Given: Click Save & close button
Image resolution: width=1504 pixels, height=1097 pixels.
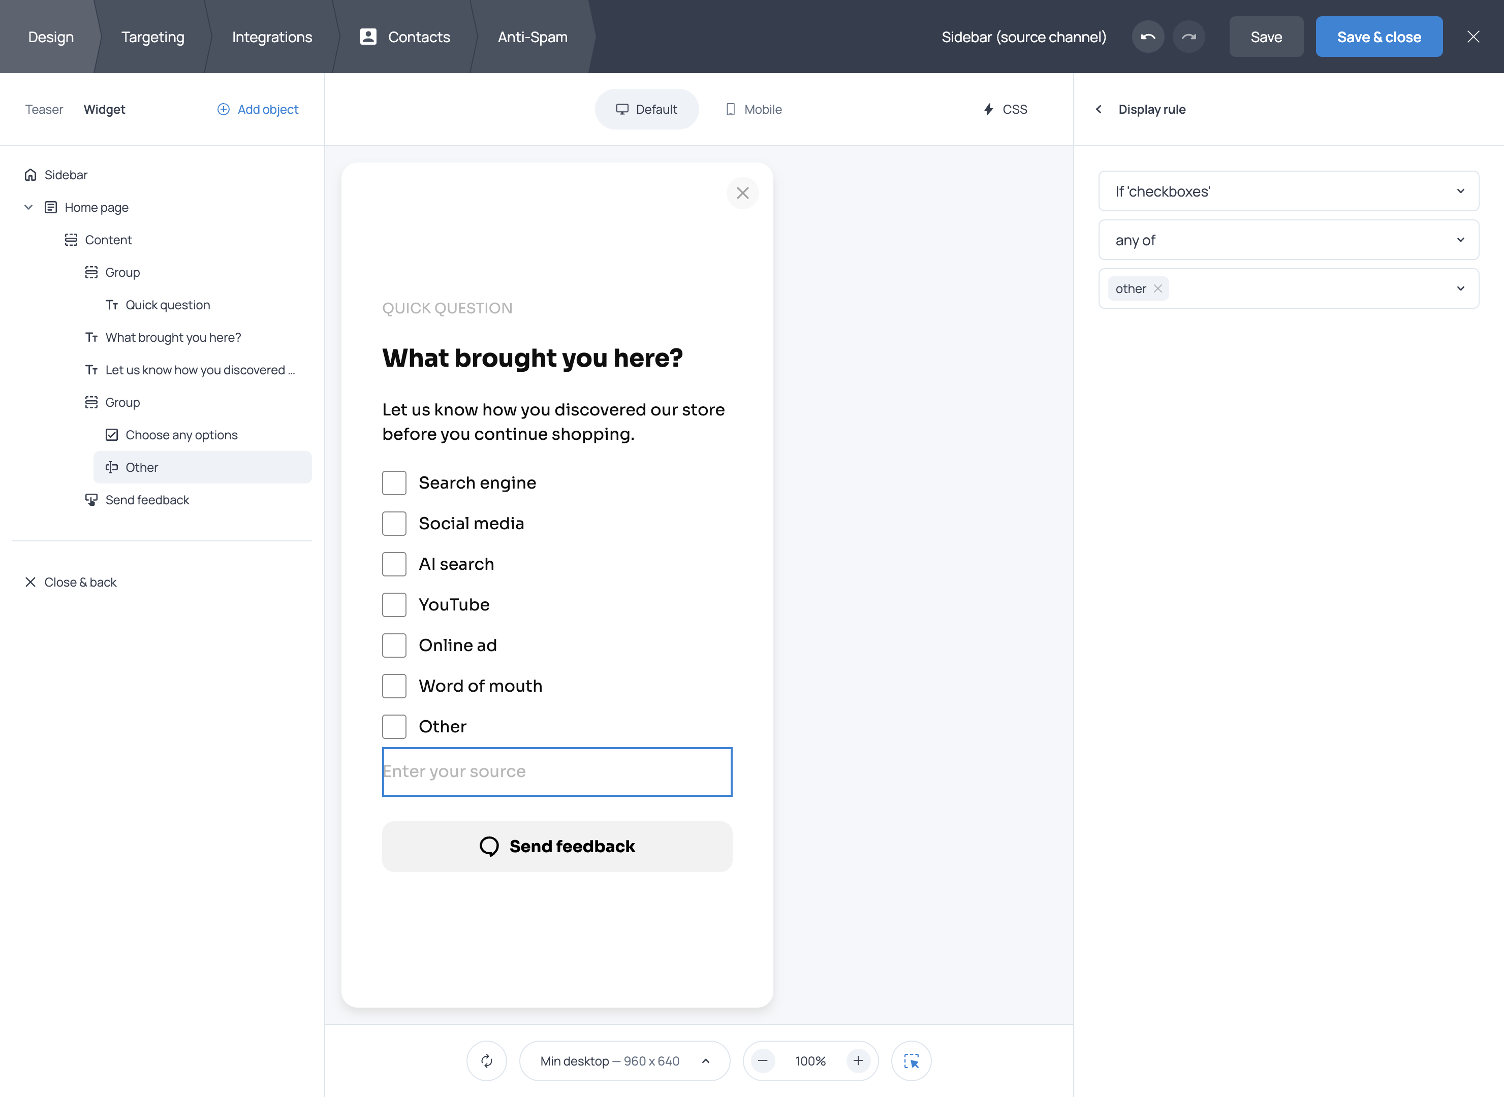Looking at the screenshot, I should 1379,37.
